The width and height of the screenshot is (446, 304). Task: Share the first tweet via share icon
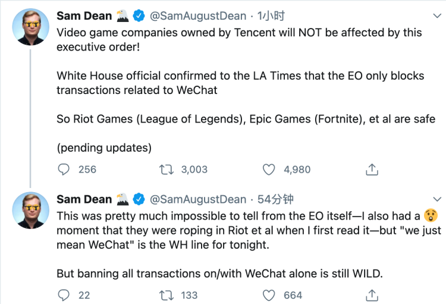[372, 170]
